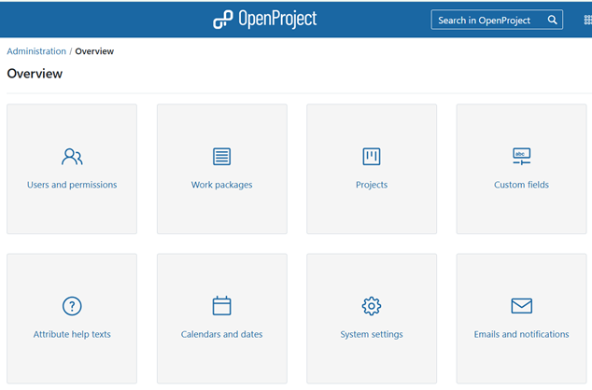Open System settings link
Image resolution: width=592 pixels, height=390 pixels.
click(x=372, y=334)
